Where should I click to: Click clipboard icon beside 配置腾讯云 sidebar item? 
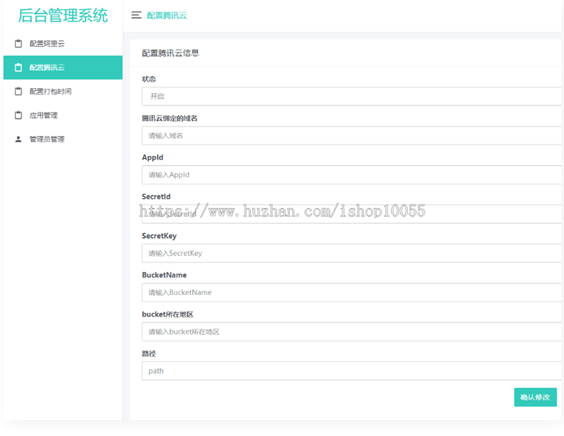point(18,67)
